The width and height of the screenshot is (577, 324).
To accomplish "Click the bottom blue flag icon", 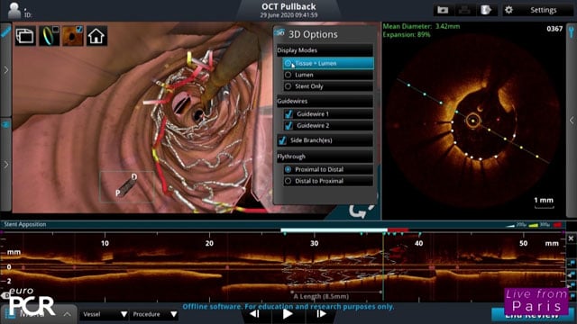I will coord(572,295).
